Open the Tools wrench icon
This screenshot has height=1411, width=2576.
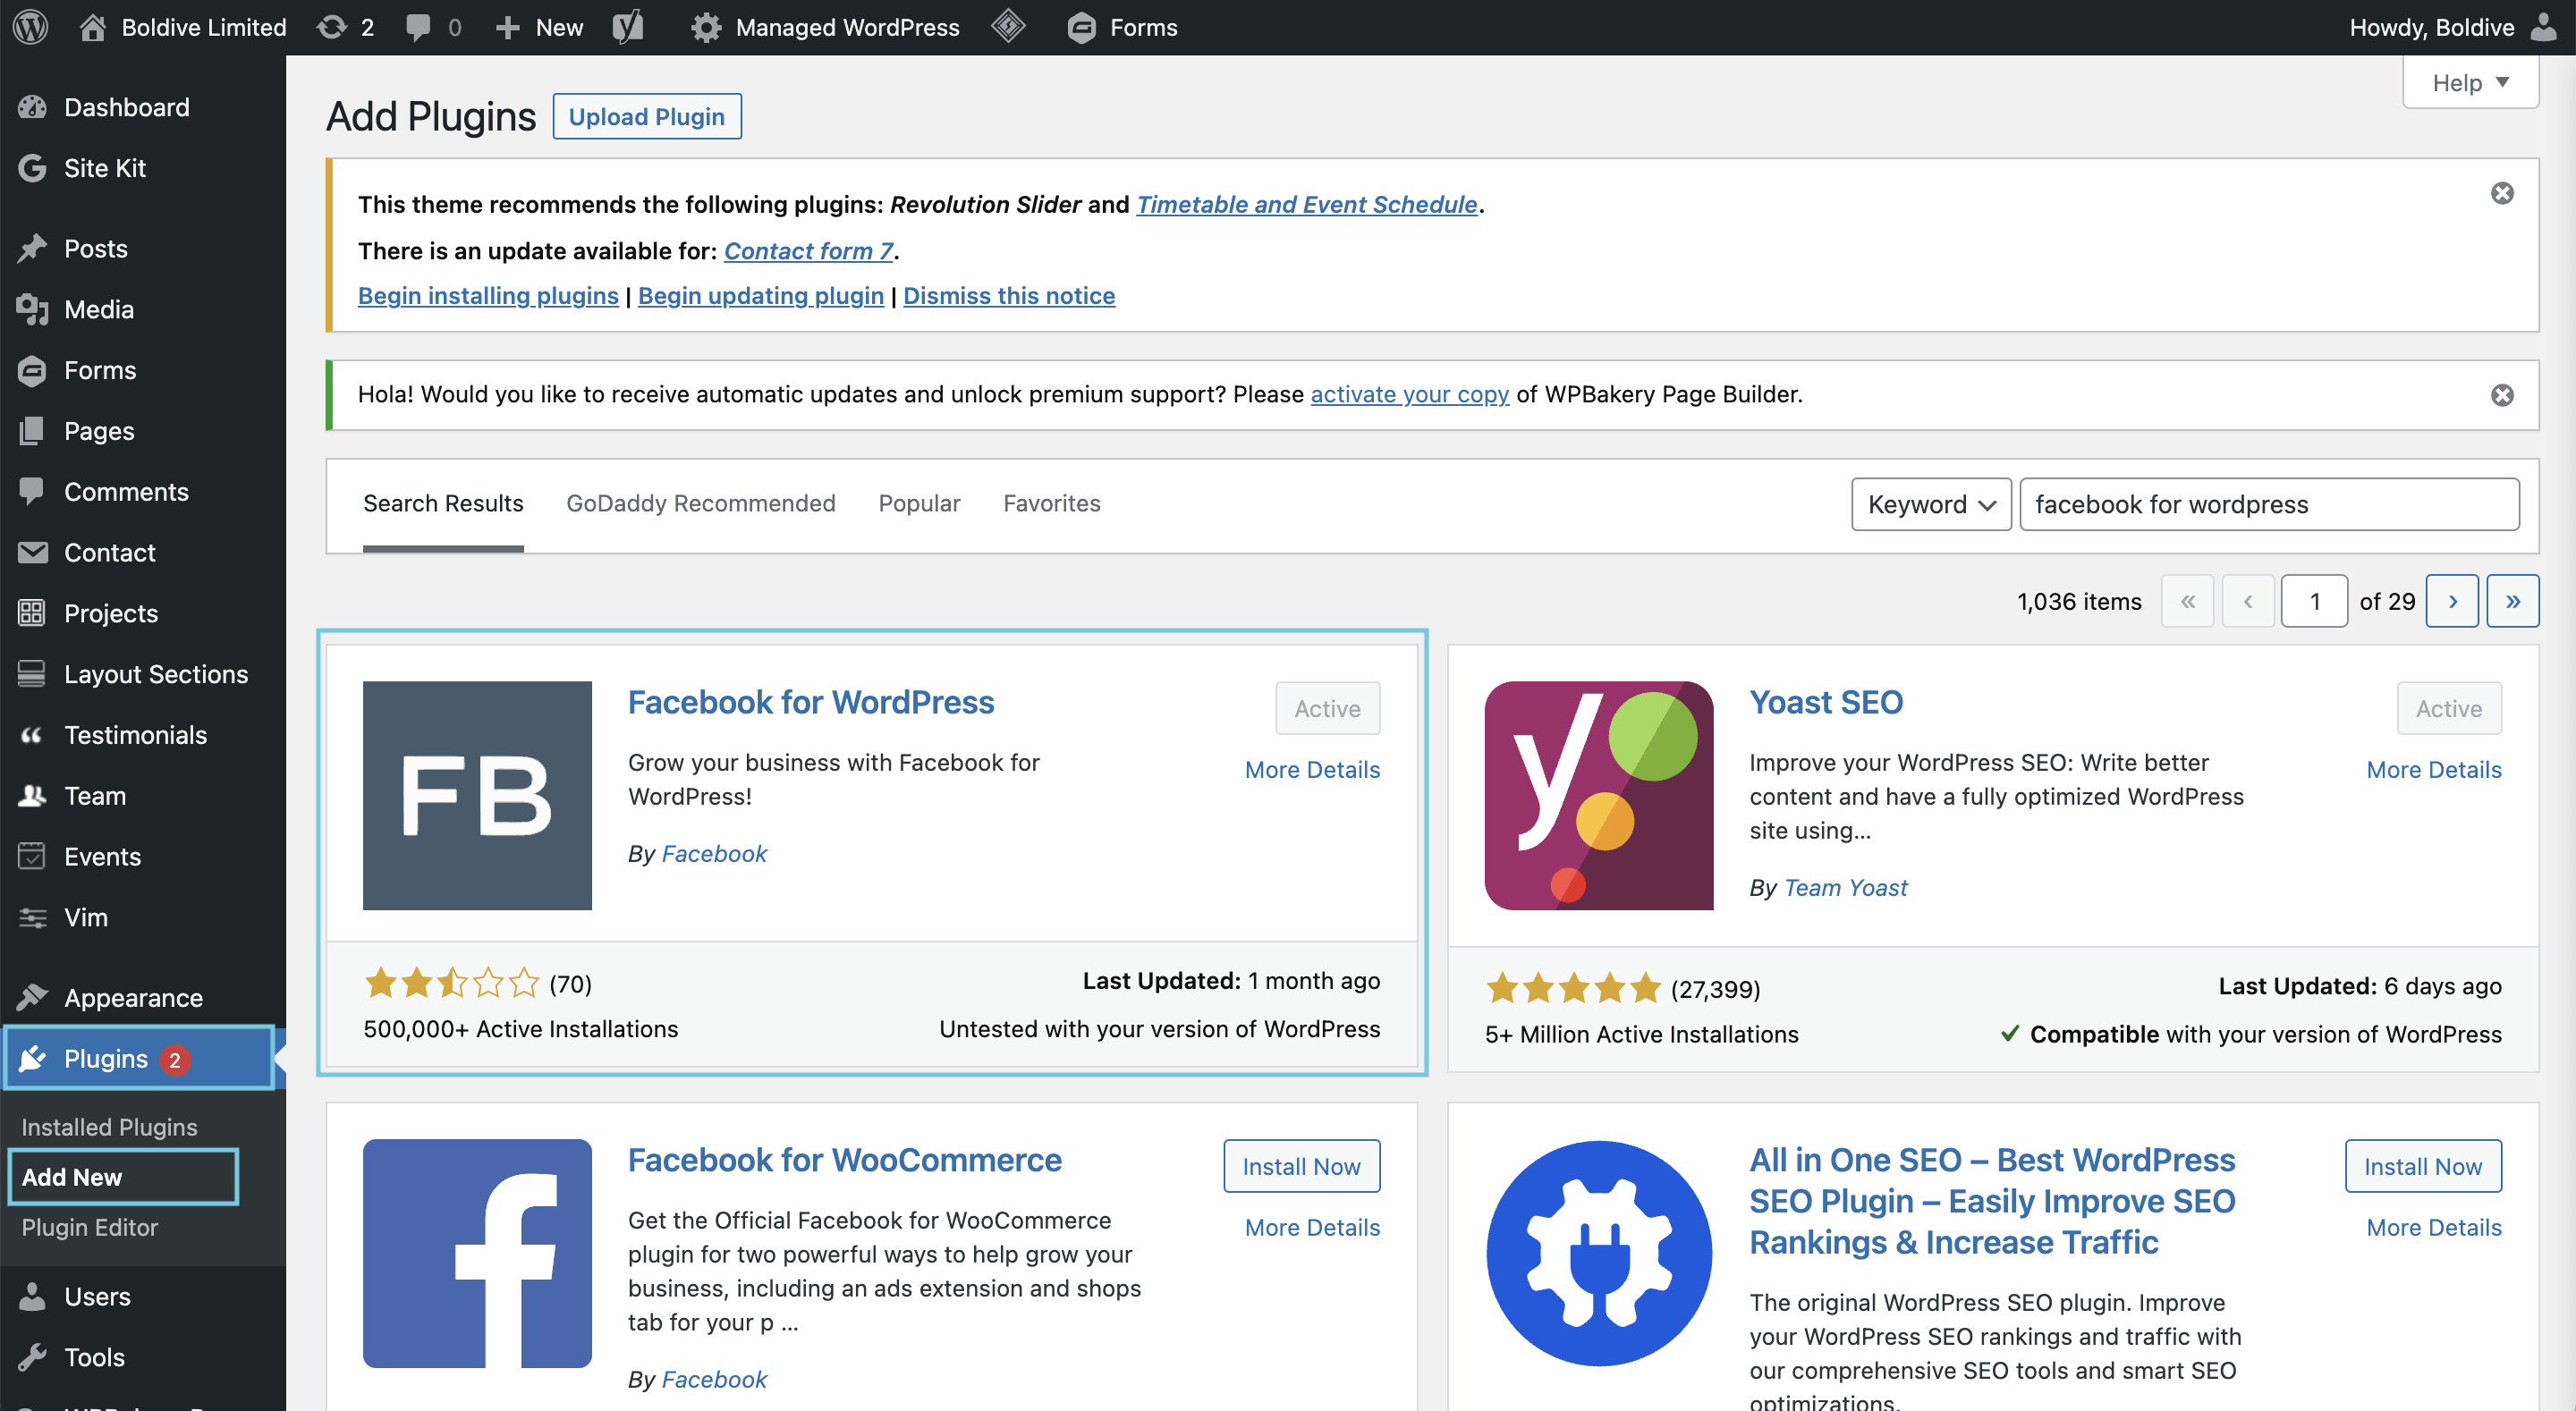(32, 1357)
